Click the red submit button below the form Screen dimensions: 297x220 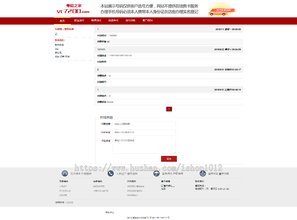tap(169, 159)
